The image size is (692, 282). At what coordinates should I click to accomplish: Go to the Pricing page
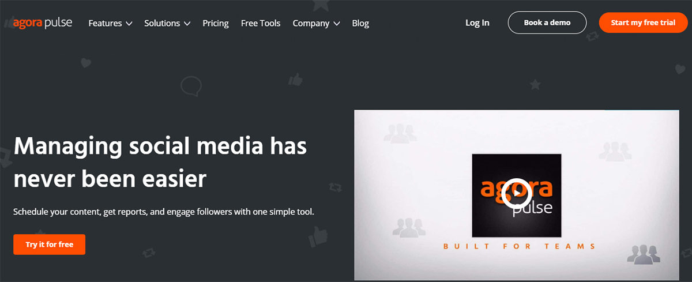[x=216, y=23]
